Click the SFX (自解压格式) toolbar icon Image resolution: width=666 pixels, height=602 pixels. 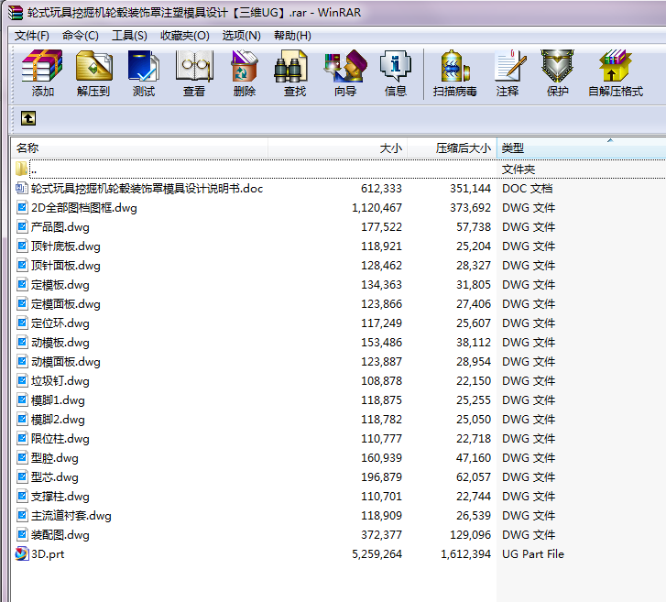click(616, 65)
